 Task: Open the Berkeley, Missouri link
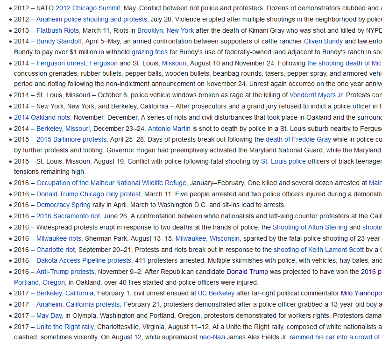(63, 129)
